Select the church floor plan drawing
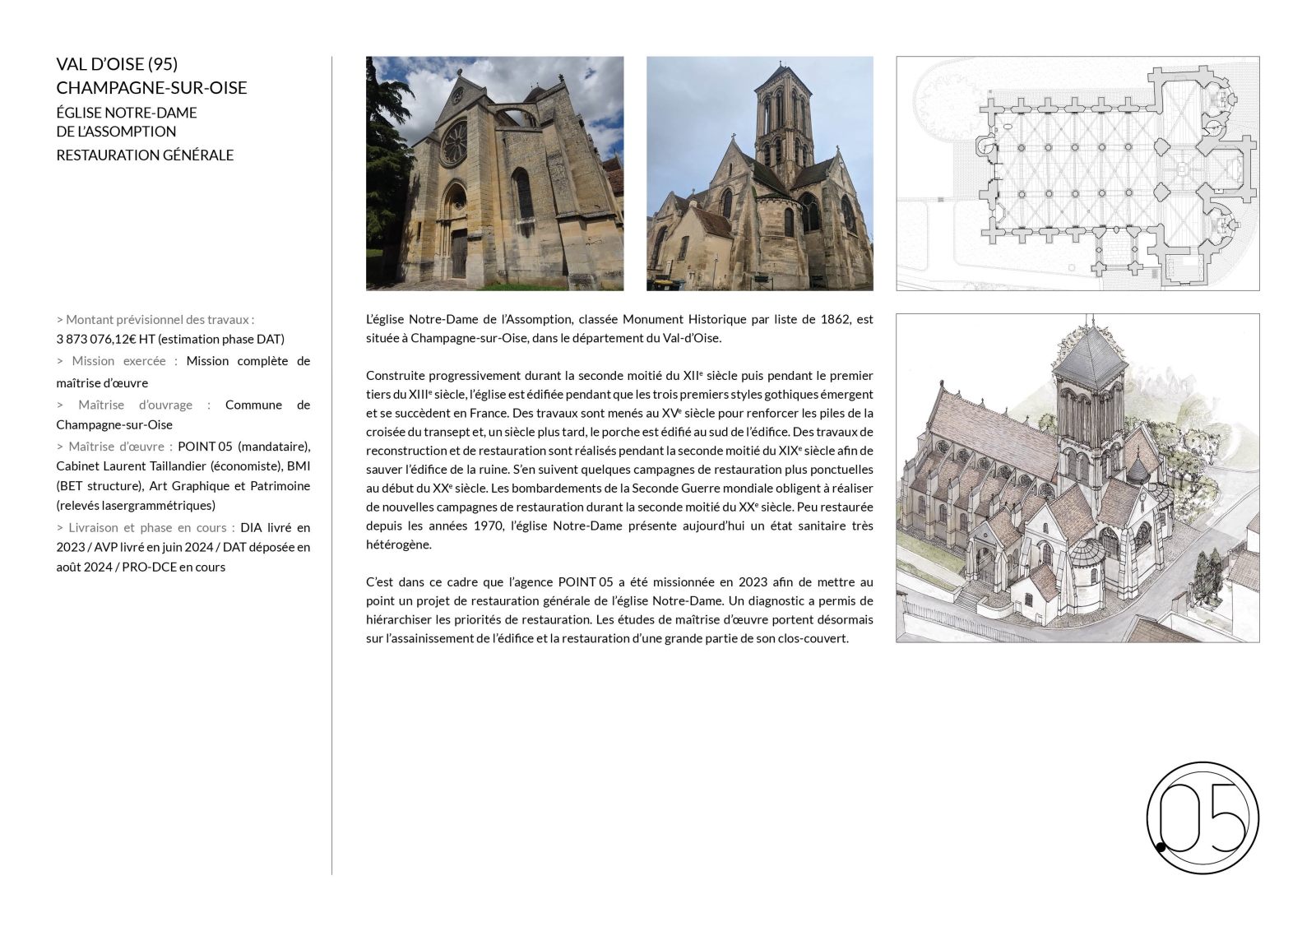The height and width of the screenshot is (931, 1316). click(x=1077, y=174)
